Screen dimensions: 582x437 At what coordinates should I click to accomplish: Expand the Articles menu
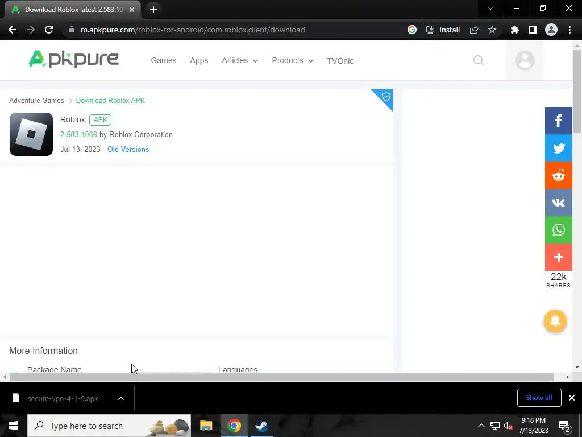239,60
